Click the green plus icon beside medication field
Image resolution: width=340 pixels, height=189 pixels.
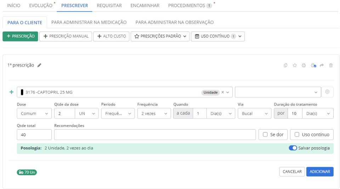(x=11, y=92)
